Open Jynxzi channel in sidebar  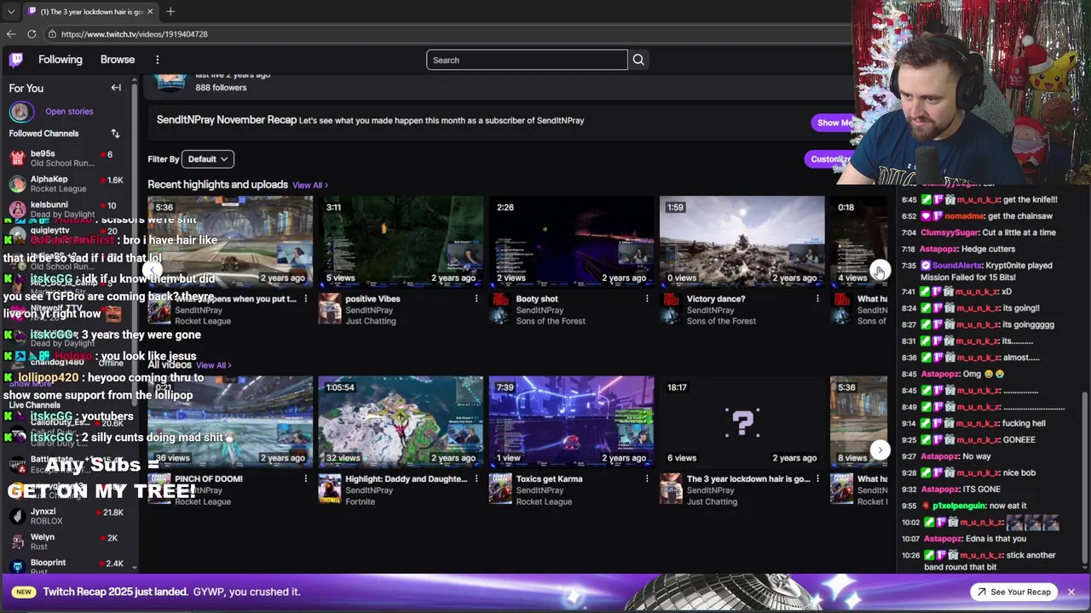(x=68, y=516)
